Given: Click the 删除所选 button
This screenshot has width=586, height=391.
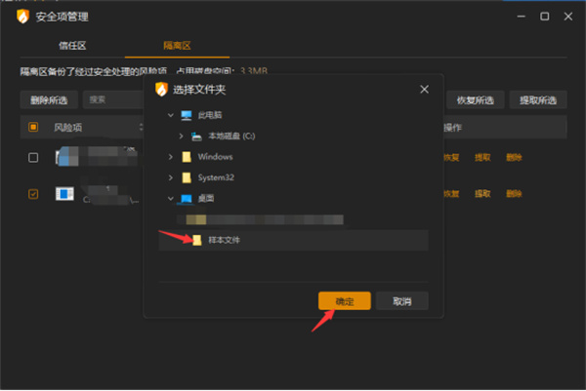Looking at the screenshot, I should coord(49,100).
